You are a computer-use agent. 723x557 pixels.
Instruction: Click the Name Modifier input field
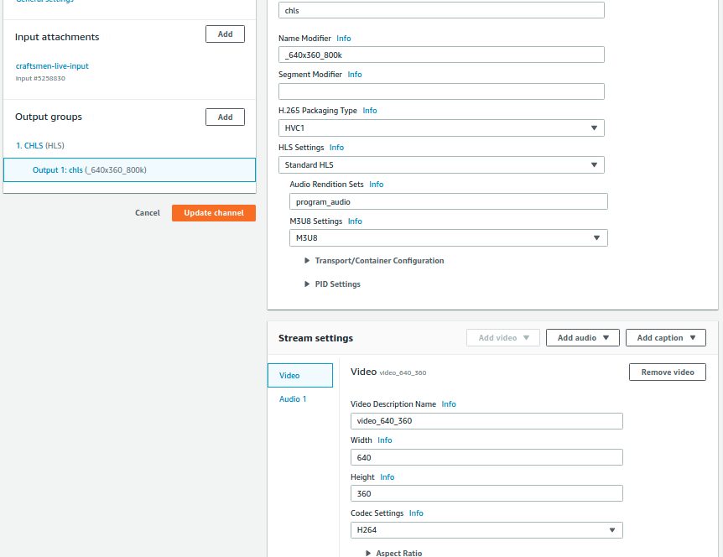tap(441, 55)
